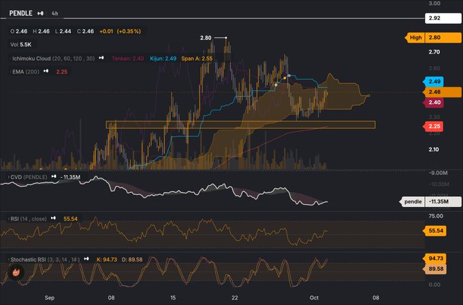Click the K: 94.73 stochastic value

(107, 259)
